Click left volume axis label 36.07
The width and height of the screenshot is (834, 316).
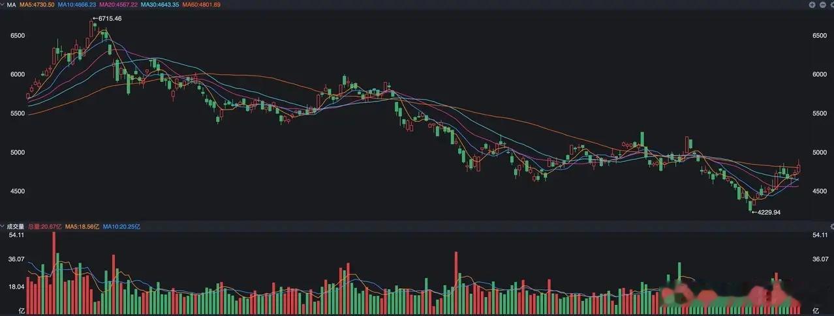coord(16,259)
